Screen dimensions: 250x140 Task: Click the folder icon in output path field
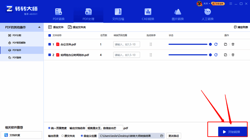tap(162, 136)
